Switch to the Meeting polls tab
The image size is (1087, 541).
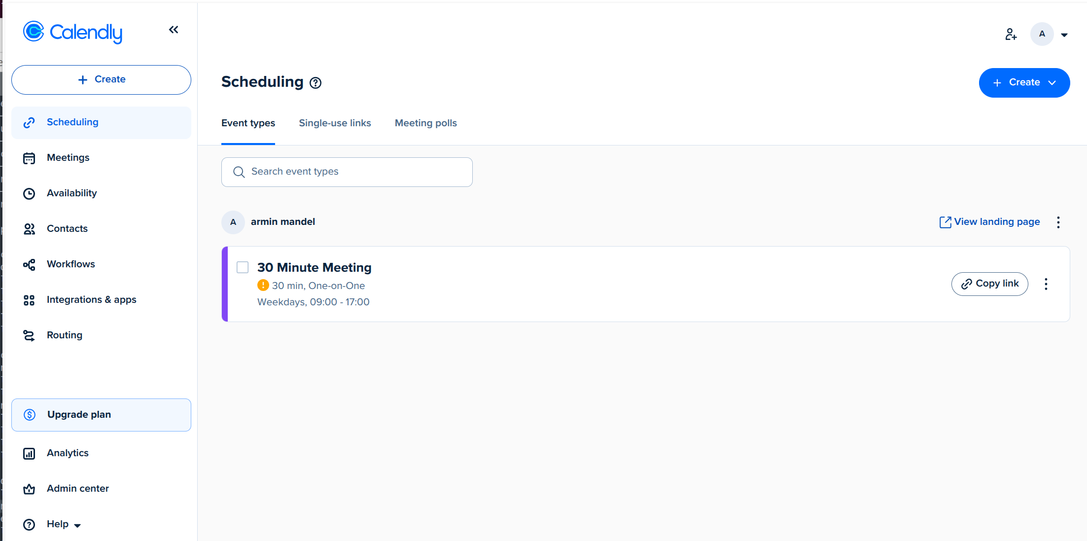pos(425,123)
